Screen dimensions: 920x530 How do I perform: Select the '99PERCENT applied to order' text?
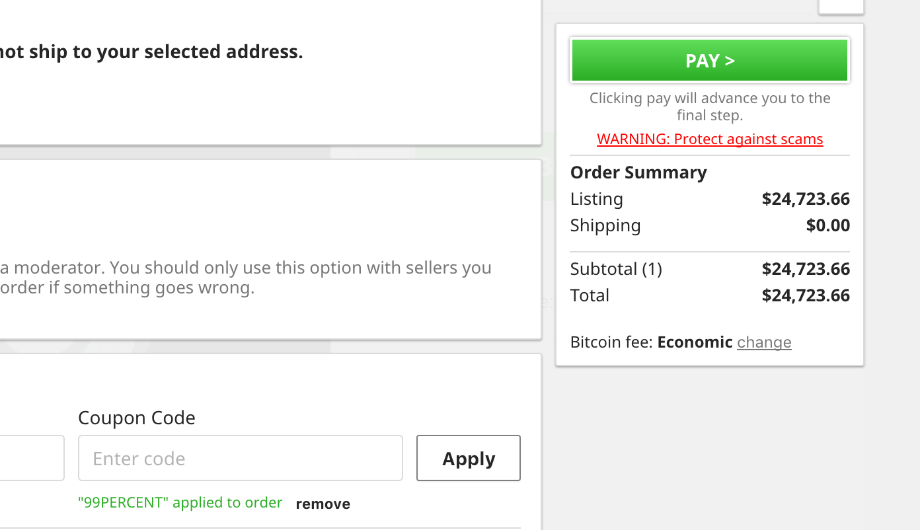pos(180,502)
